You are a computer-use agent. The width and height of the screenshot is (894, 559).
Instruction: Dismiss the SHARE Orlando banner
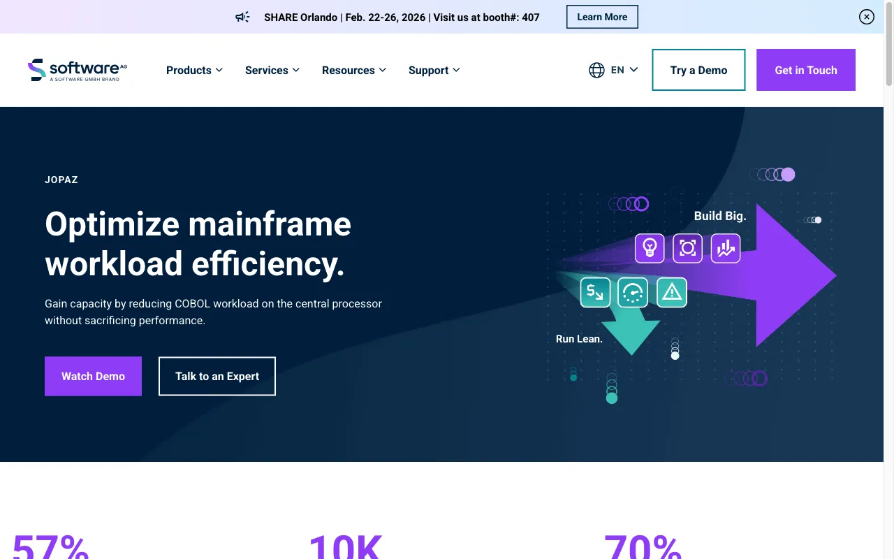867,17
